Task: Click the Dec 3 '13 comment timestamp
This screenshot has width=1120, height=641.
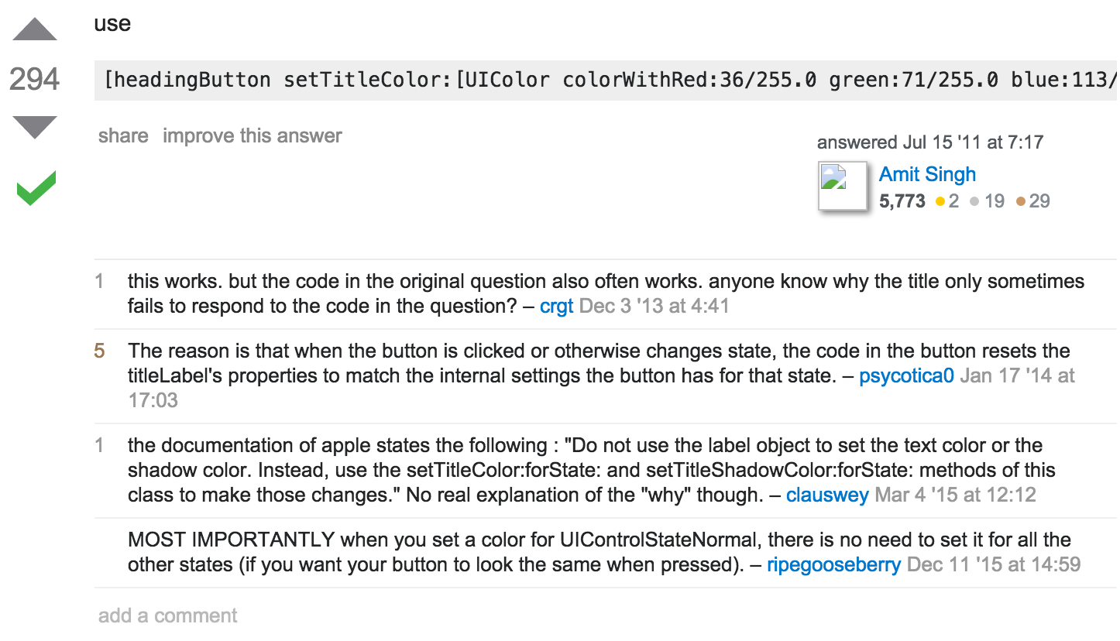Action: tap(654, 306)
